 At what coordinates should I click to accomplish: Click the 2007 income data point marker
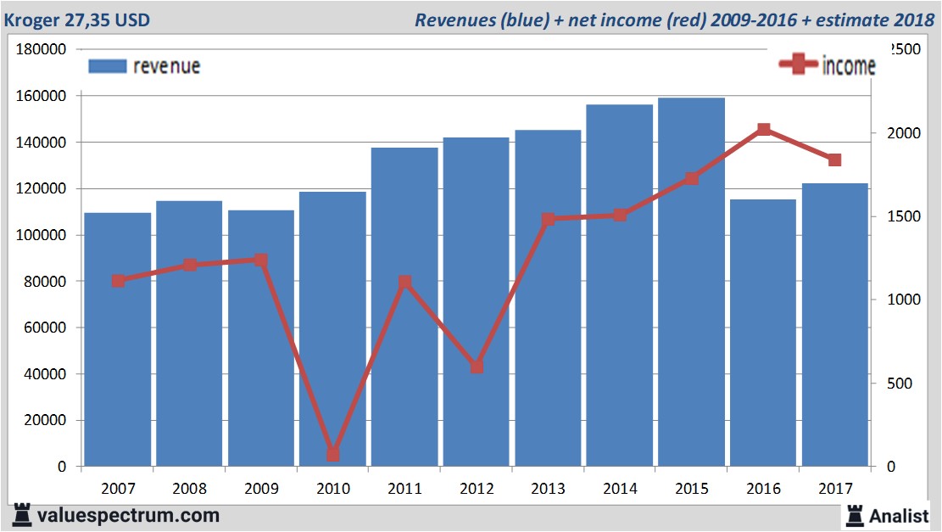point(118,281)
